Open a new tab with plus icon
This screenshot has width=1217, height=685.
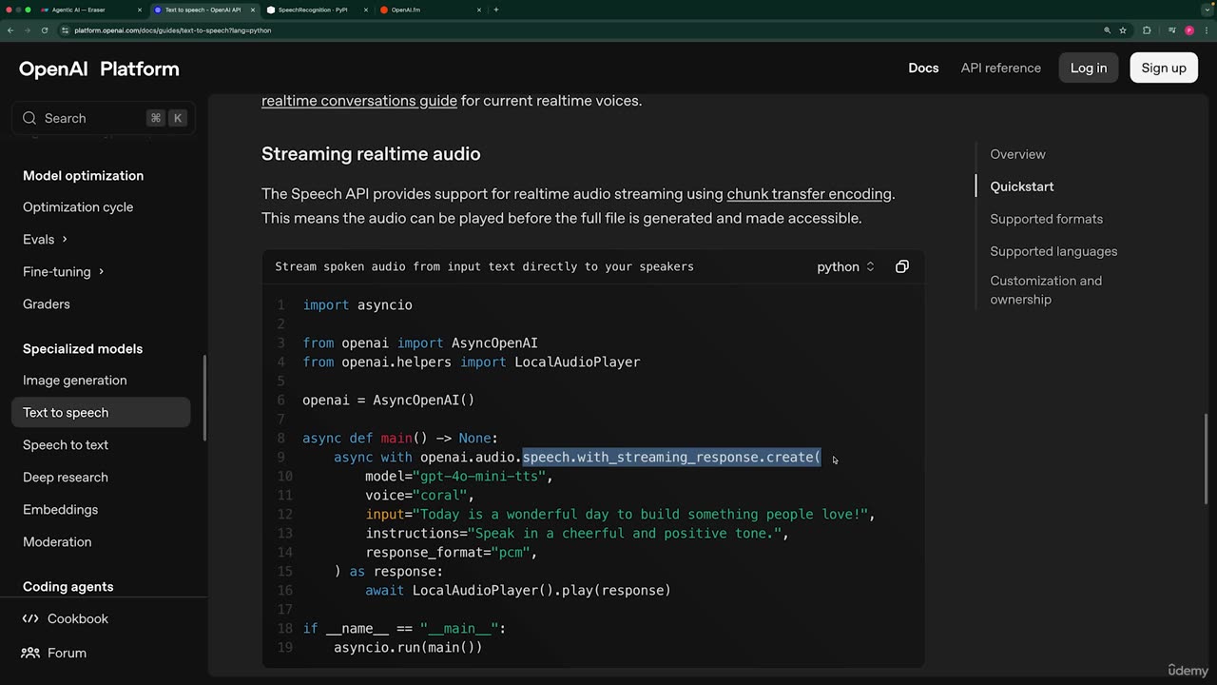[495, 10]
